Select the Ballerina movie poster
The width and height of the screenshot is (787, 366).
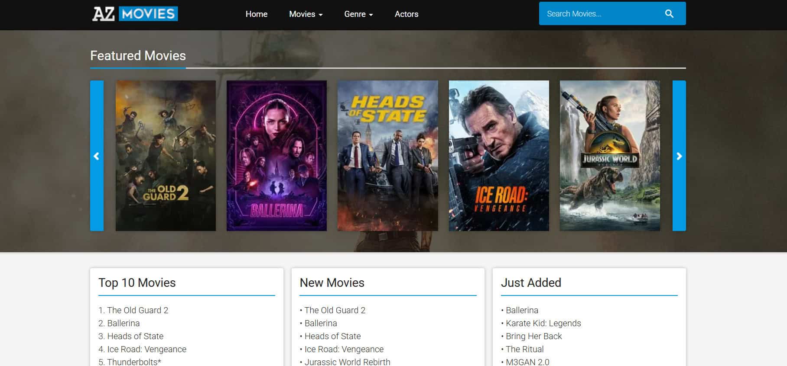[276, 156]
